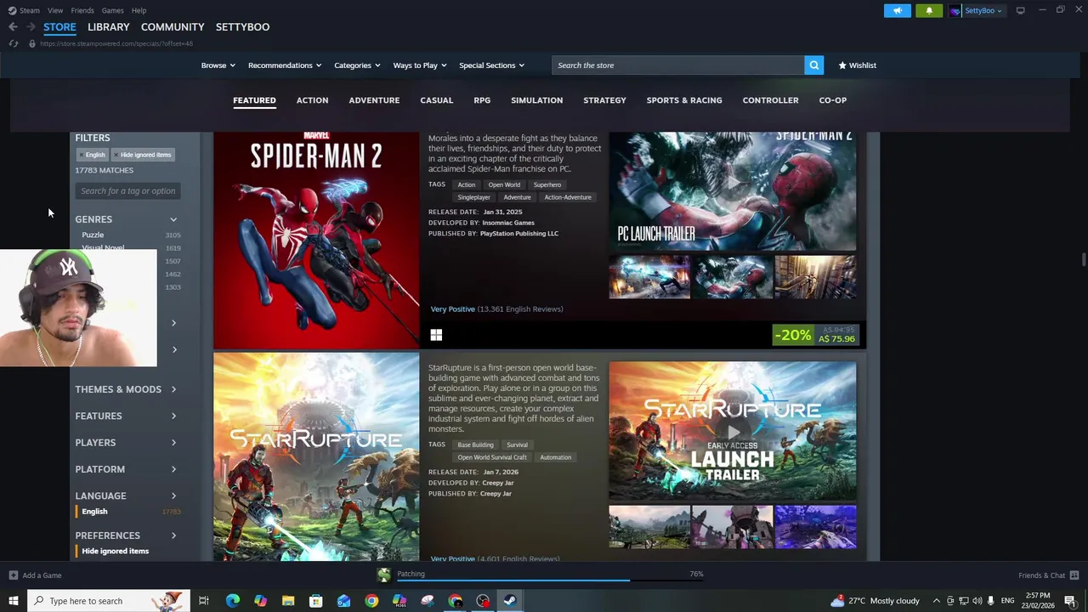Go back with the navigation arrow

[13, 27]
